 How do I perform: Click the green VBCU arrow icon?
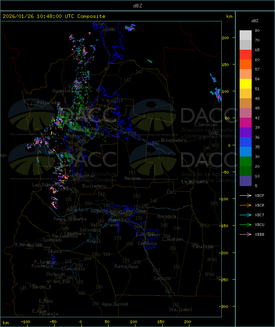(245, 225)
